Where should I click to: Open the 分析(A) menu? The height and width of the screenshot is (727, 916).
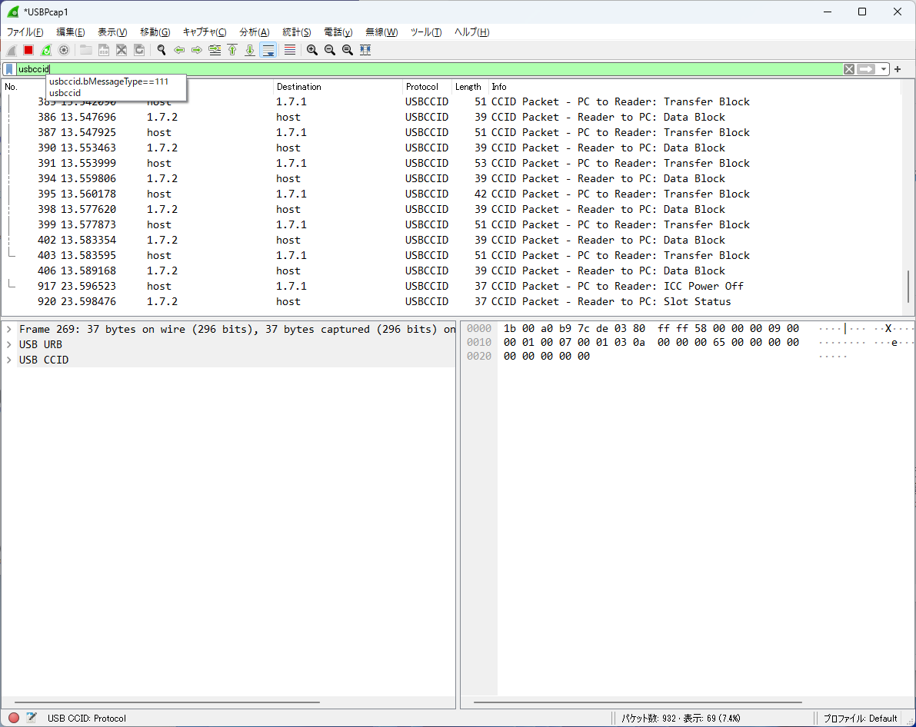point(254,32)
